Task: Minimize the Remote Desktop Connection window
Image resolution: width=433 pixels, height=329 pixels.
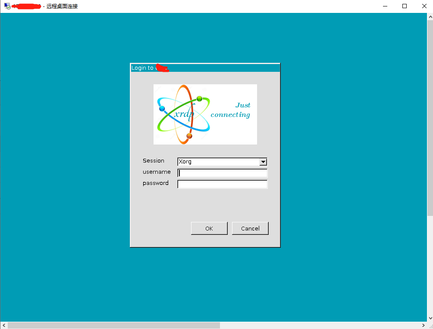Action: click(x=385, y=6)
